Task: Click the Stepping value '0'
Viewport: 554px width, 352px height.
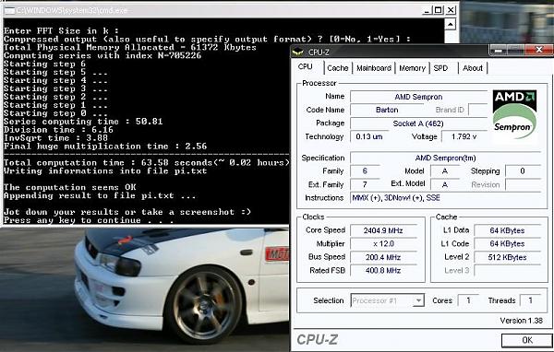Action: click(x=523, y=171)
